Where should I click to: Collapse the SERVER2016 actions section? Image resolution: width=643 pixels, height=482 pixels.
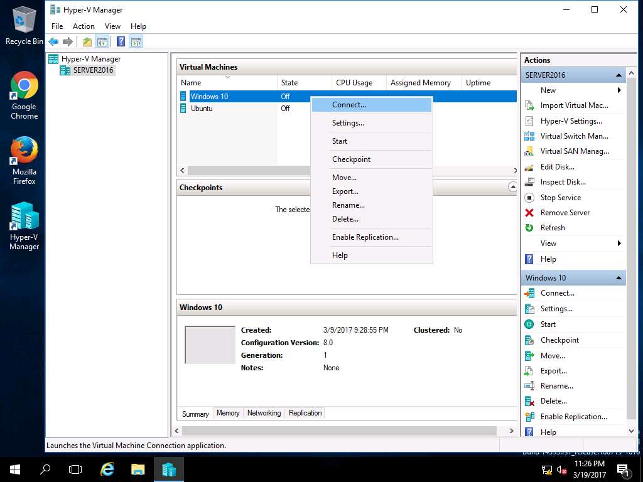point(619,75)
